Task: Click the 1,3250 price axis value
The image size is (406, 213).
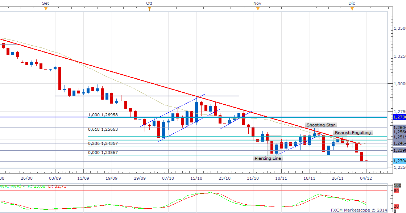Action: click(x=400, y=56)
